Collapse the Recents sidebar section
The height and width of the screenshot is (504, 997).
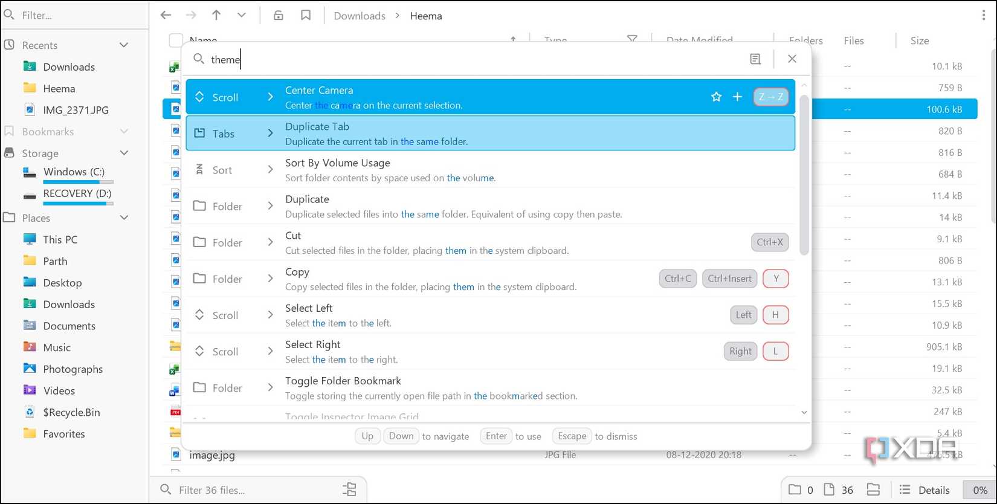click(x=124, y=45)
